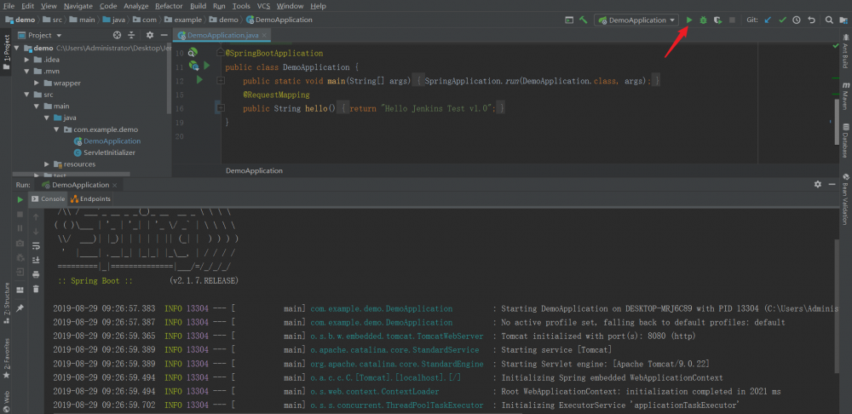Show Git history via the clock icon
Screen dimensions: 852x414
tap(796, 20)
